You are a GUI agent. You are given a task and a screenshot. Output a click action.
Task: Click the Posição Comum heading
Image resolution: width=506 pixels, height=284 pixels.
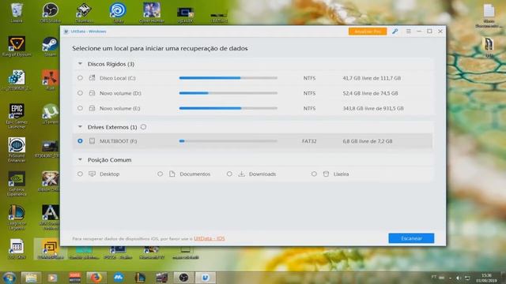coord(109,159)
